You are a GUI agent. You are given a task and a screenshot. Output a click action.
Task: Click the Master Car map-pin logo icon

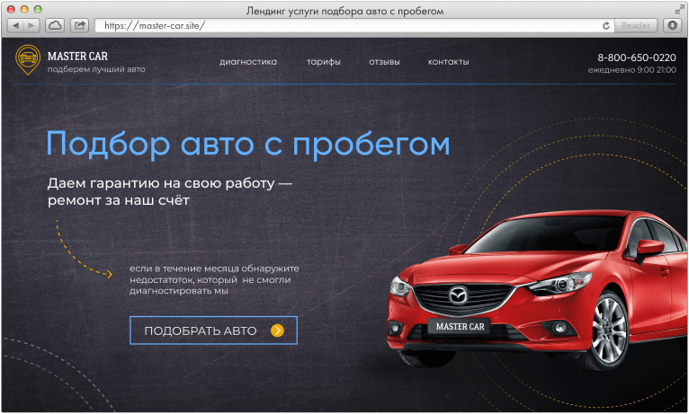point(28,59)
